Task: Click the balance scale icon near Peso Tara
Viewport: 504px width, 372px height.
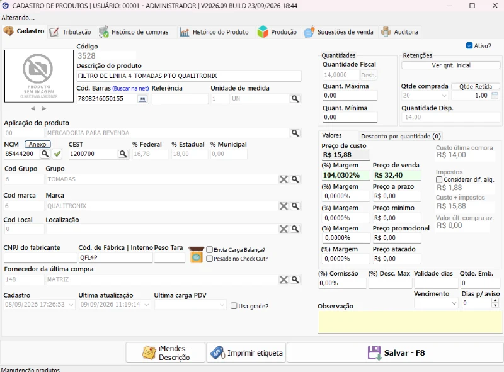Action: pos(196,254)
